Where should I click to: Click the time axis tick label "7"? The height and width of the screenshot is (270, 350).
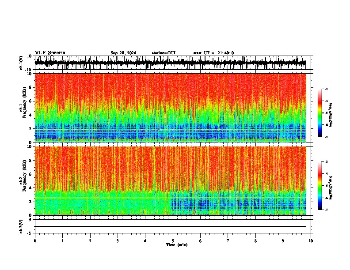point(228,241)
